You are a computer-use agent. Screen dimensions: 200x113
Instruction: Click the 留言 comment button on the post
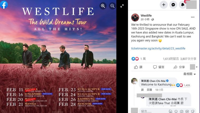click(x=159, y=67)
